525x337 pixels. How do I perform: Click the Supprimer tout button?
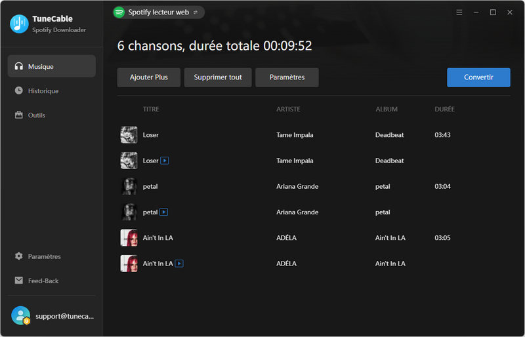(x=218, y=77)
